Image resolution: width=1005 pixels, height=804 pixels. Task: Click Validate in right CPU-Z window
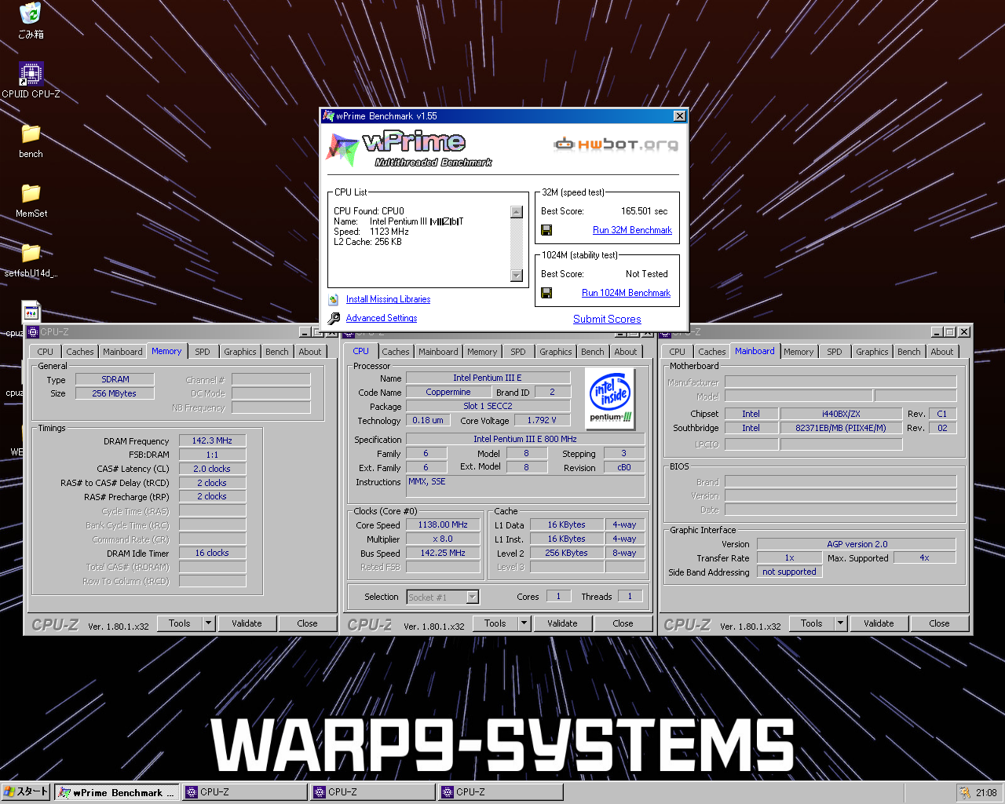pyautogui.click(x=879, y=623)
